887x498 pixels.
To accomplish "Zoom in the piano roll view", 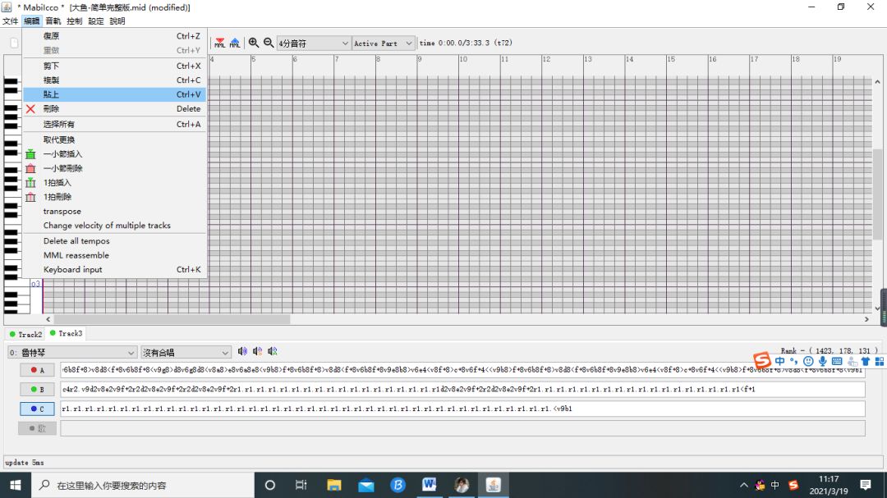I will 254,43.
